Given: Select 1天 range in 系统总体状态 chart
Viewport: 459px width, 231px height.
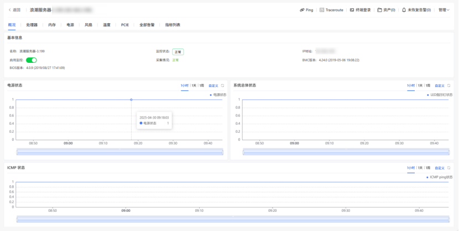Looking at the screenshot, I should click(x=420, y=86).
